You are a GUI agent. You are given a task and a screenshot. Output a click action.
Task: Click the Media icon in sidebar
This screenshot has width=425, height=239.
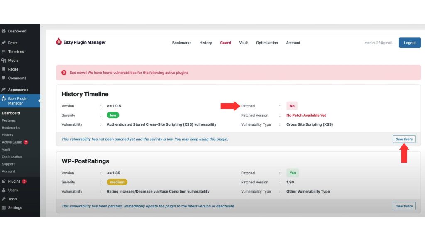coord(3,61)
